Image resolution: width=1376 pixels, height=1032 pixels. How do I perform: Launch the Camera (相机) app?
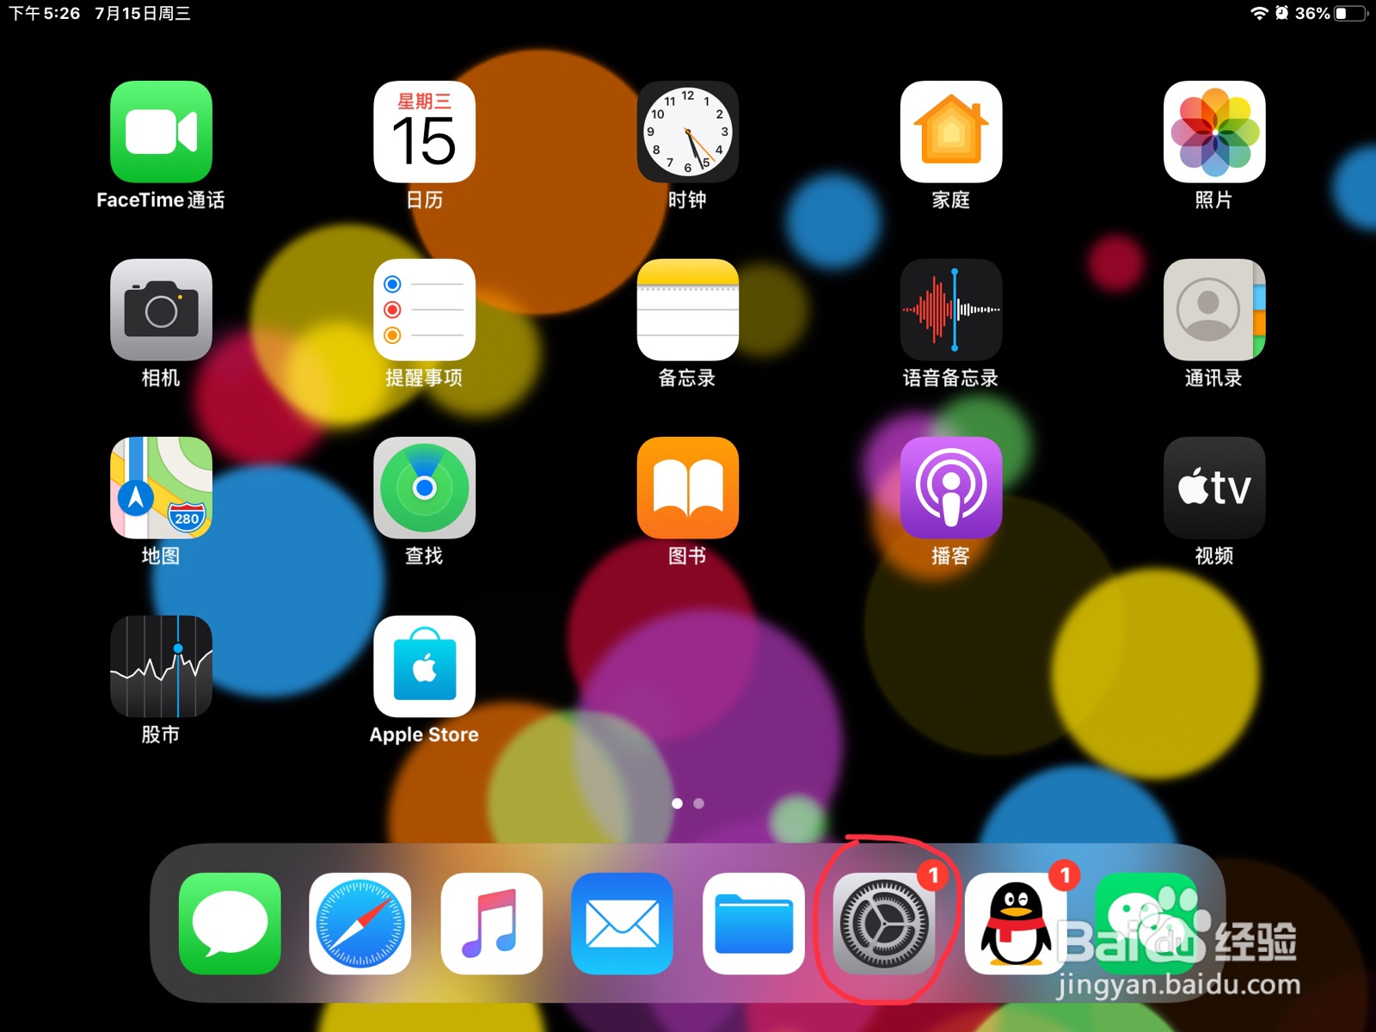[161, 310]
